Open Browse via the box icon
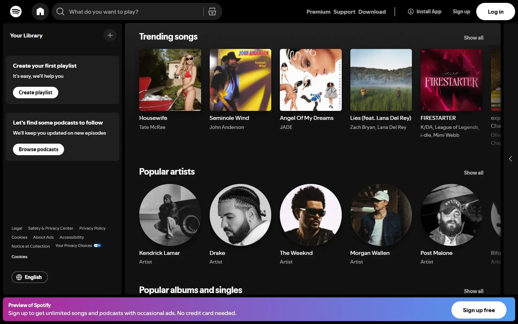The height and width of the screenshot is (324, 518). click(212, 12)
